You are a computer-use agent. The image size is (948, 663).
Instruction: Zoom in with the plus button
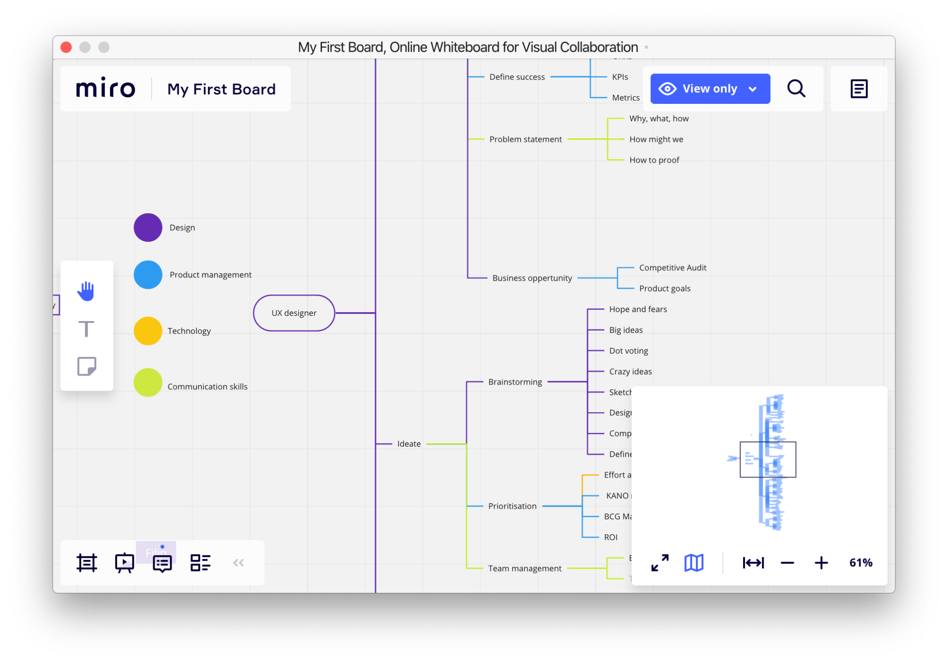click(821, 563)
